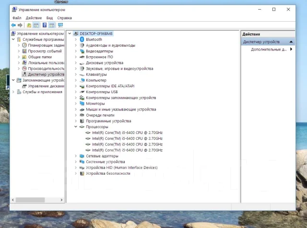Expand Службы и приложения in left tree
Screen dimensions: 307x228
[13, 92]
